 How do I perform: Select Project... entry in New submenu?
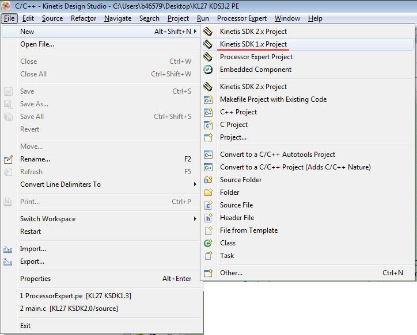tap(308, 137)
